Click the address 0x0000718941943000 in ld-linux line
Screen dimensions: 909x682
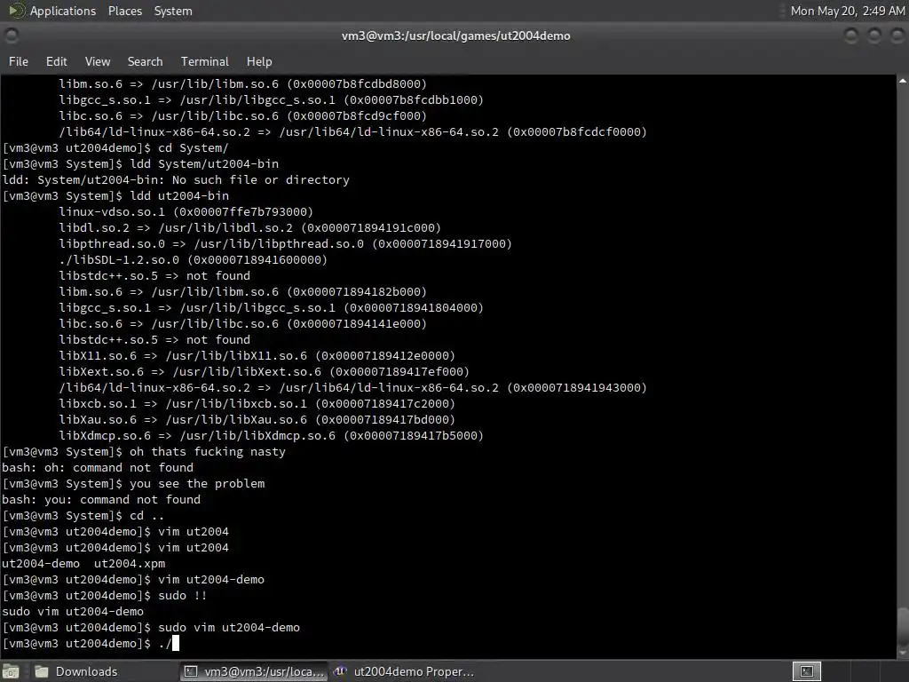[576, 387]
